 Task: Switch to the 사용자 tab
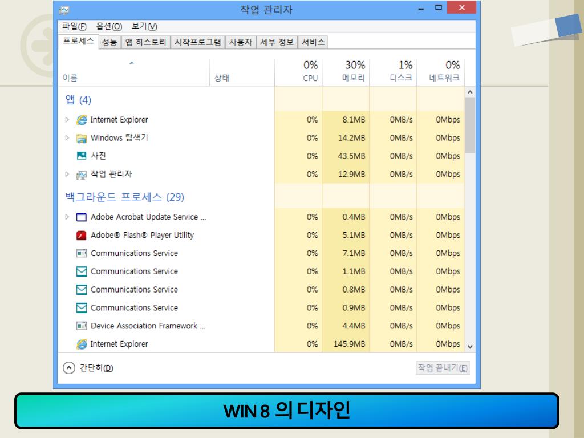tap(241, 42)
